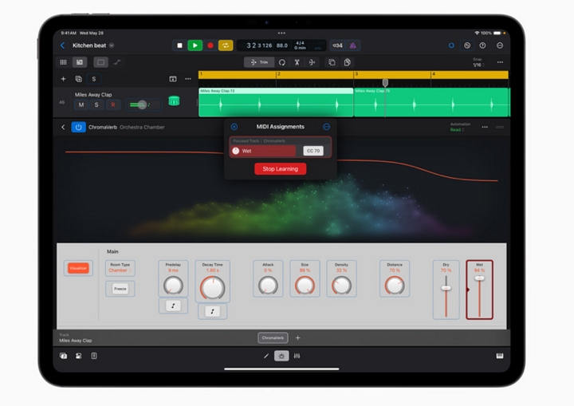The height and width of the screenshot is (406, 574).
Task: Record-enable the Miles Away Clap track
Action: click(x=112, y=104)
